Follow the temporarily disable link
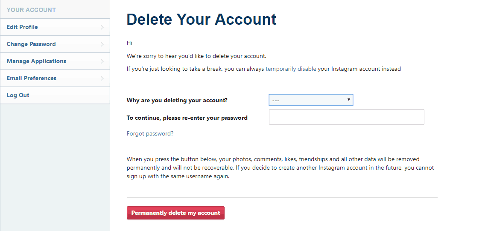 pyautogui.click(x=291, y=69)
